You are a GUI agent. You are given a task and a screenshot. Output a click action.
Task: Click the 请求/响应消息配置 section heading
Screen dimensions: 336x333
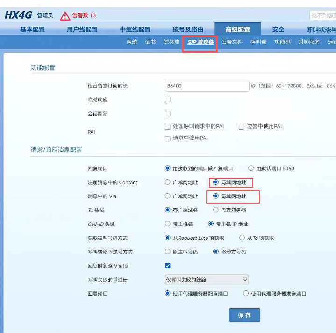pyautogui.click(x=57, y=150)
